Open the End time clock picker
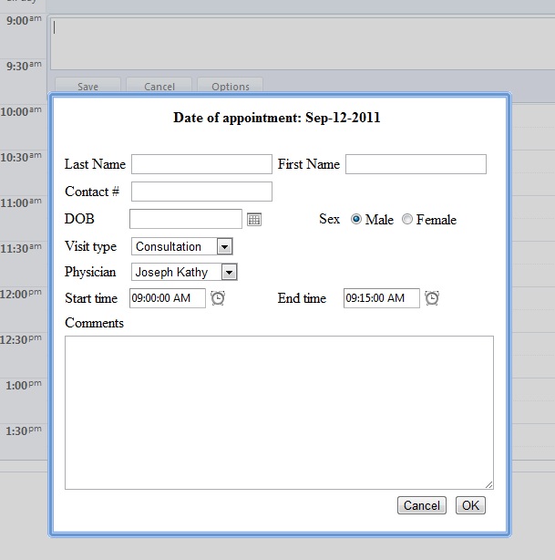The width and height of the screenshot is (555, 560). point(432,298)
